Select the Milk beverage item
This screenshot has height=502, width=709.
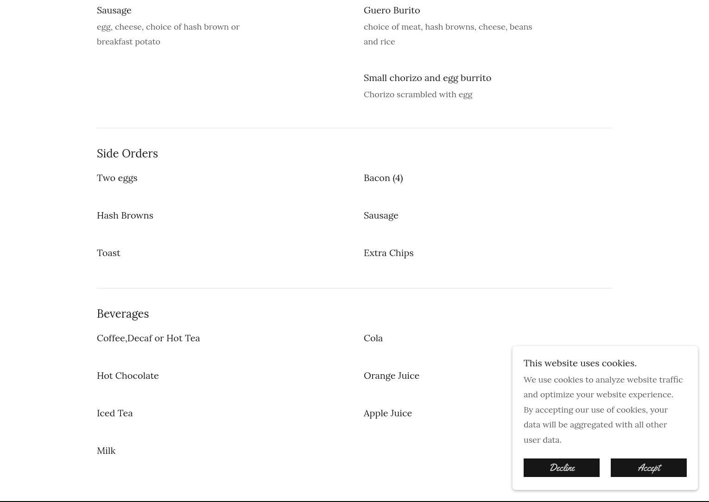[106, 451]
